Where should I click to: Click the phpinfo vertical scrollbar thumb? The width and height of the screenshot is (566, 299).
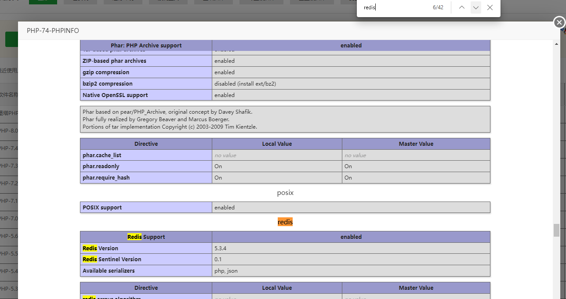point(556,230)
